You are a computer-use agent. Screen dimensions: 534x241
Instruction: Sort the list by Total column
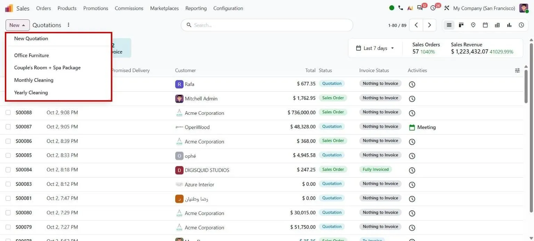[310, 70]
